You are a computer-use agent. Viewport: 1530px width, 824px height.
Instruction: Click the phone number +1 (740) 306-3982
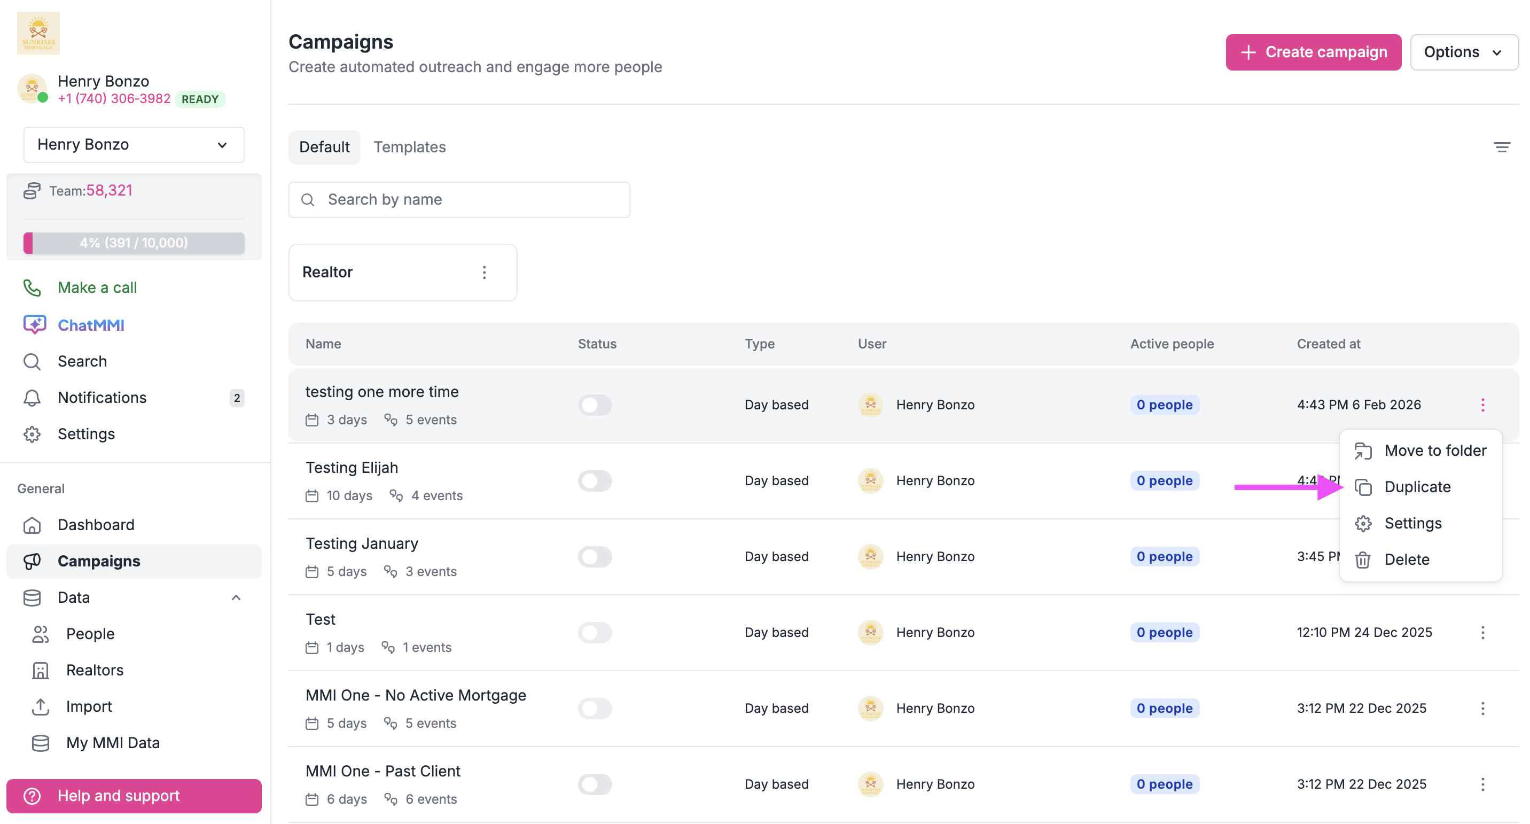pos(114,99)
